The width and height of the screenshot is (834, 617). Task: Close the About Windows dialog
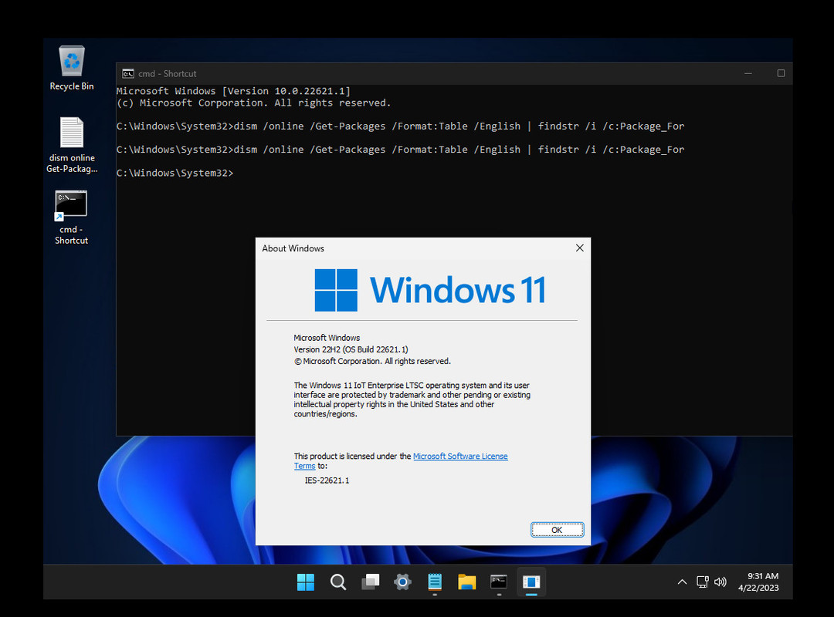click(580, 248)
